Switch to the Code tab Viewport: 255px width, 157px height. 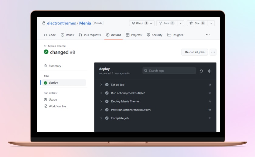pyautogui.click(x=49, y=35)
